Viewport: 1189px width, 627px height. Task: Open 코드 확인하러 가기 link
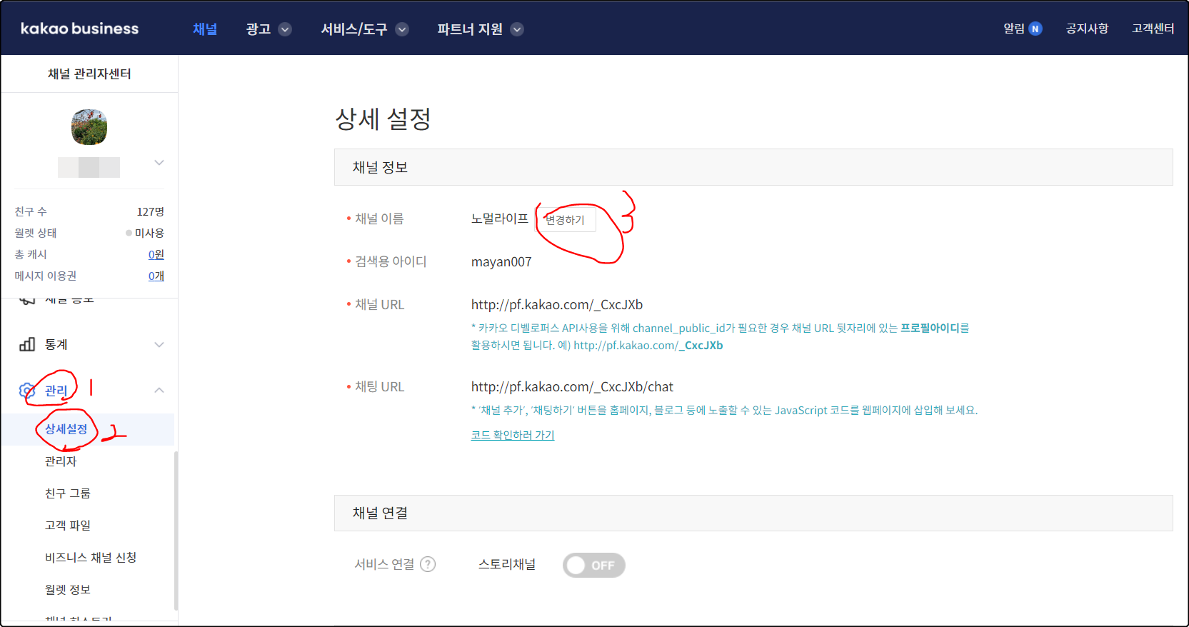click(x=513, y=434)
